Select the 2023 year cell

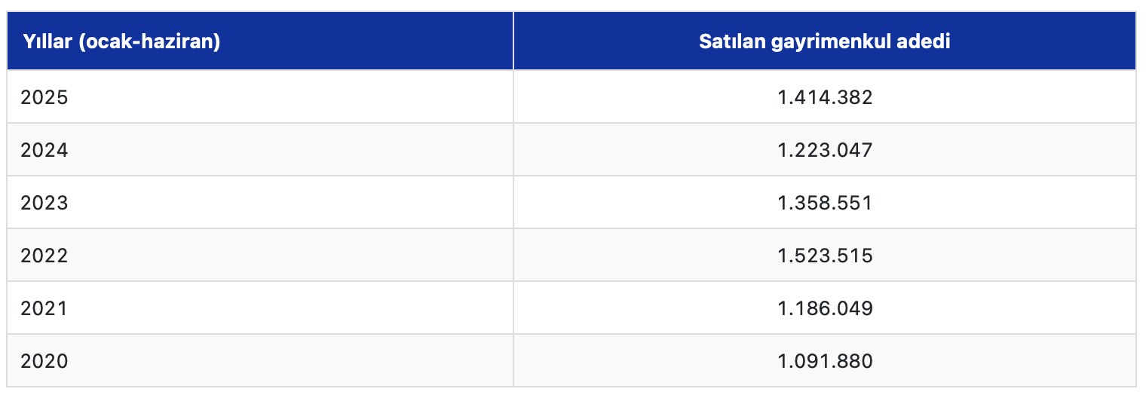(44, 203)
